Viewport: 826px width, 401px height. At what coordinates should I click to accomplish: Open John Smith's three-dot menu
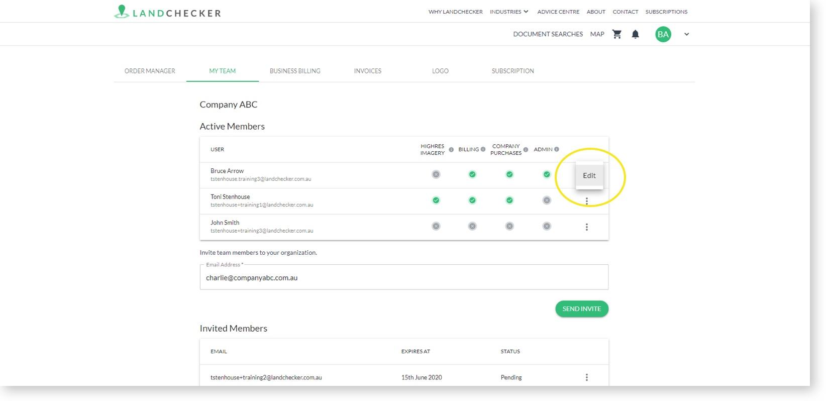pos(586,227)
